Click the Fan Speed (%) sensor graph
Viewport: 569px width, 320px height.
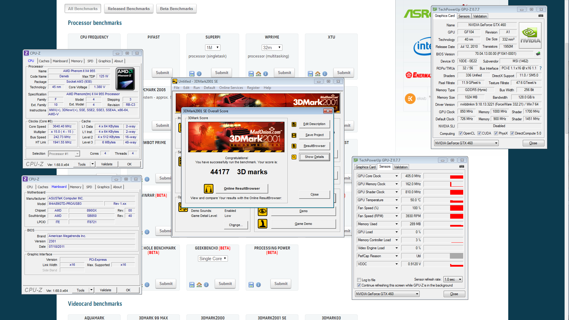pyautogui.click(x=443, y=208)
